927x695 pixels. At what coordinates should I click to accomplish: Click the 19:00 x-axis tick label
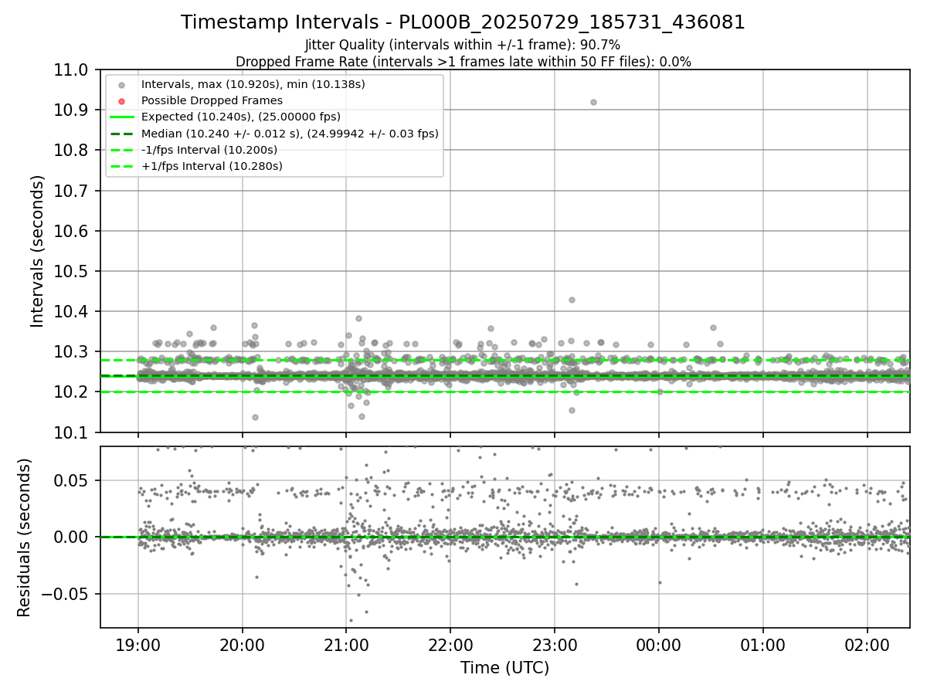138,646
